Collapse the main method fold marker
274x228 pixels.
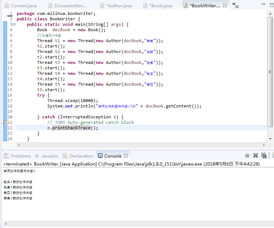pos(14,24)
